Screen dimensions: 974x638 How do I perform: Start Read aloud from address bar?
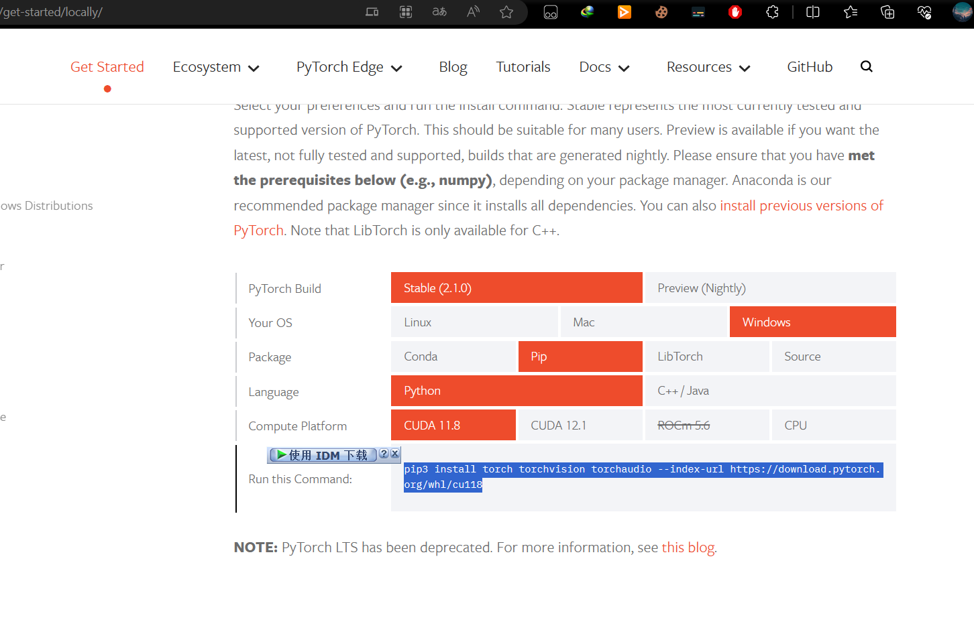(473, 12)
